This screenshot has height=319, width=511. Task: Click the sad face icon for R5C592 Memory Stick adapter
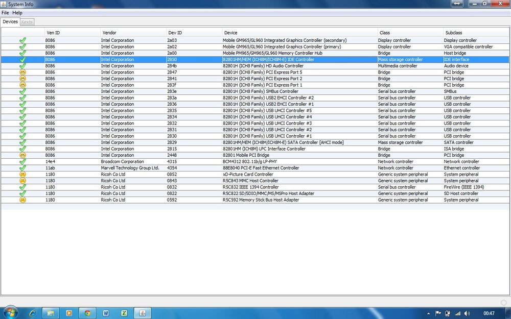tap(22, 200)
